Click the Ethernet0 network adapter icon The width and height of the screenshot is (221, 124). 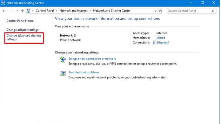tap(154, 42)
